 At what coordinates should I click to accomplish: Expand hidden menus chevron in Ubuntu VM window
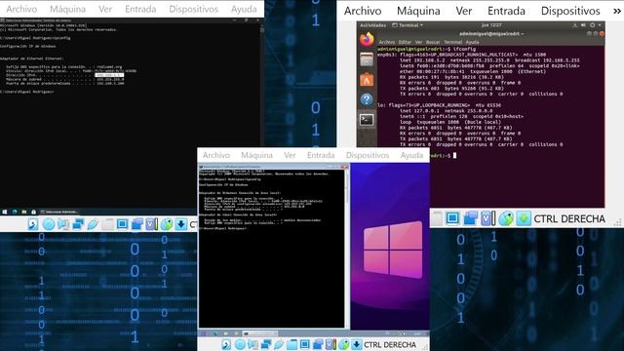[617, 11]
